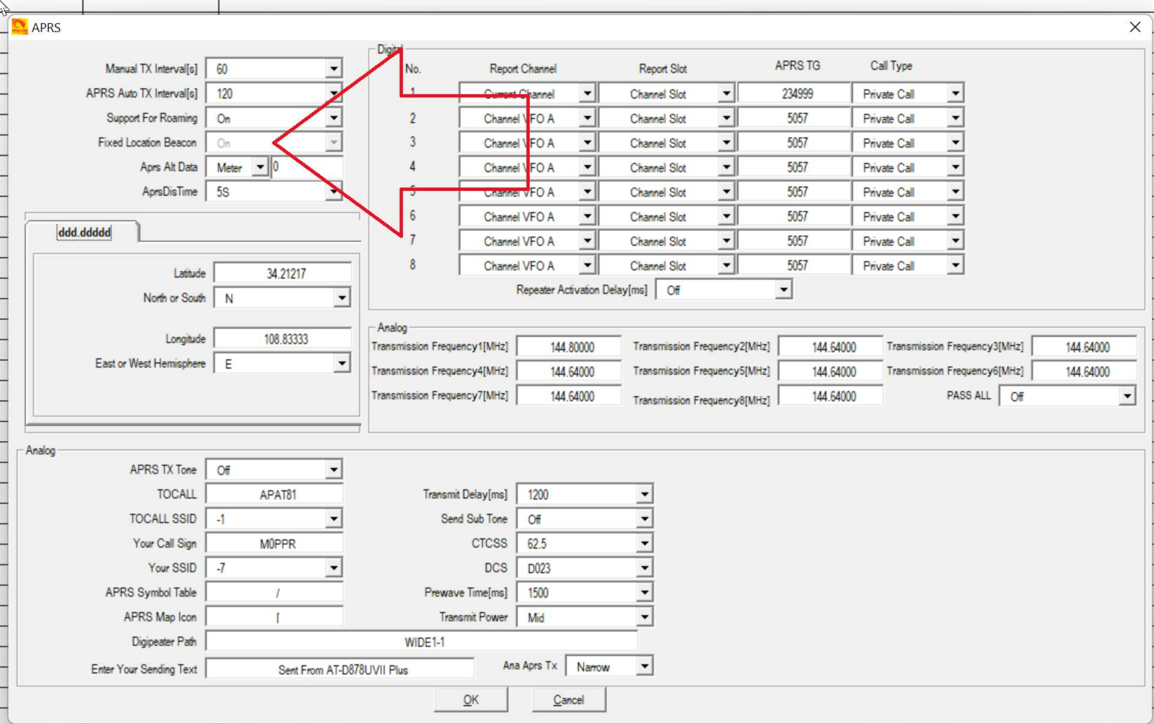The image size is (1154, 724).
Task: Click the TOCALL field with APAT81
Action: point(274,494)
